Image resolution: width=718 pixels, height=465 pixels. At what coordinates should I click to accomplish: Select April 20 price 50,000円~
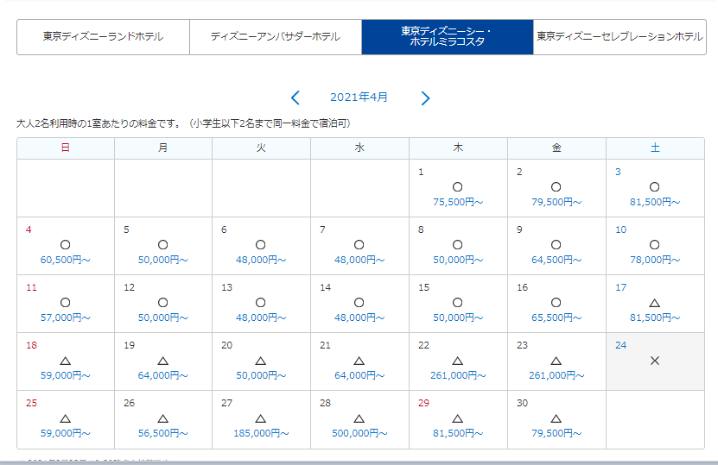coord(261,375)
